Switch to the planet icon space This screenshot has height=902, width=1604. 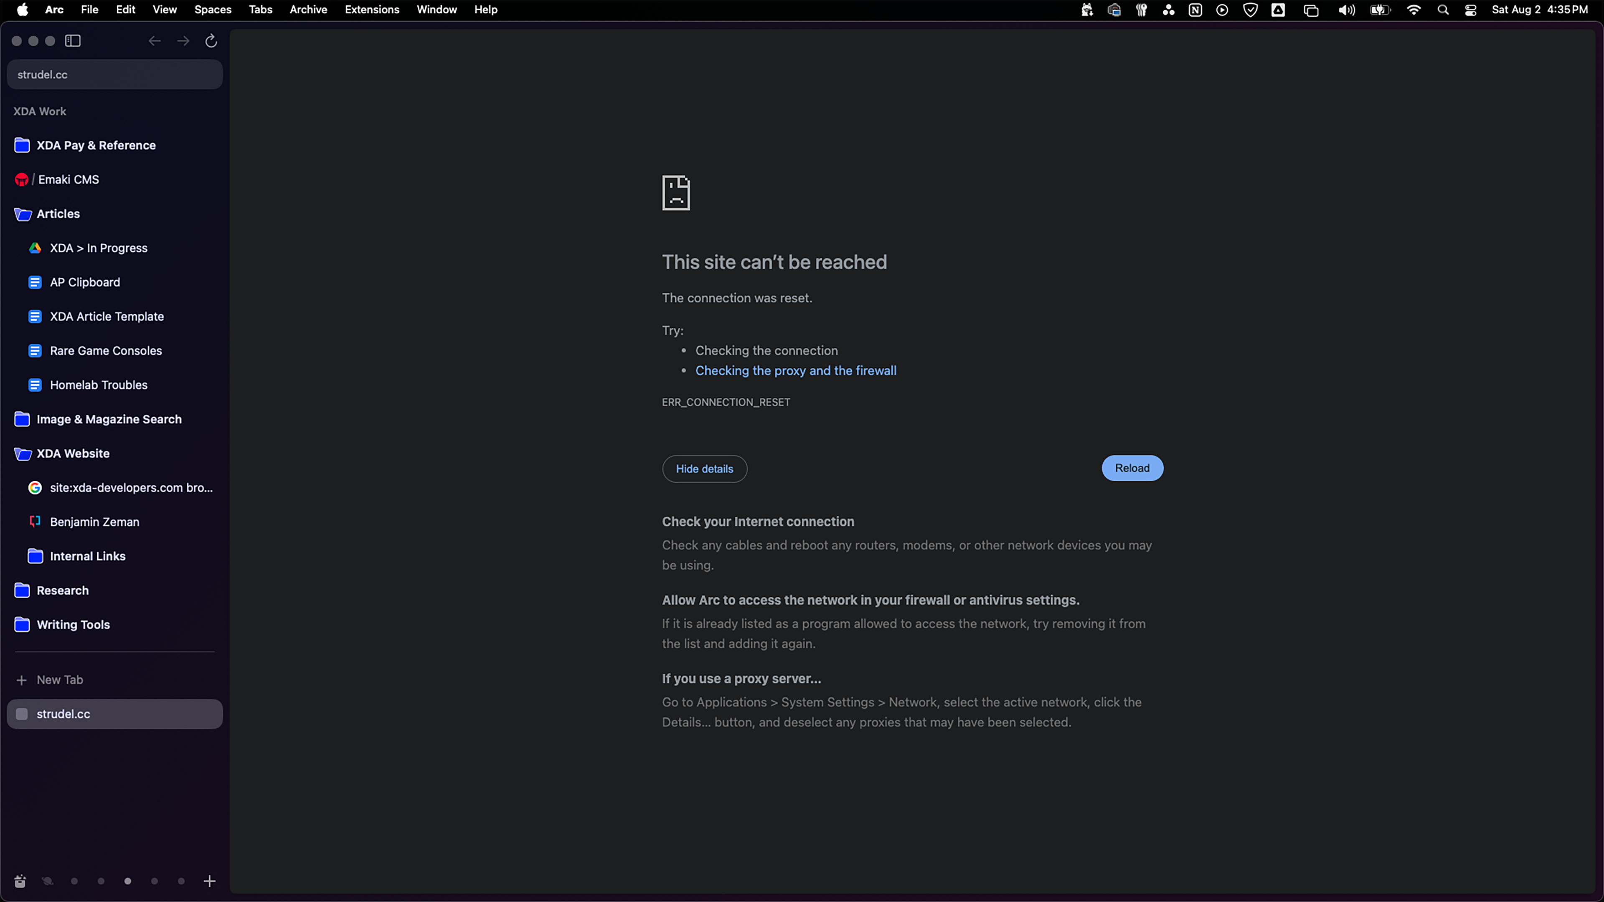pyautogui.click(x=47, y=881)
